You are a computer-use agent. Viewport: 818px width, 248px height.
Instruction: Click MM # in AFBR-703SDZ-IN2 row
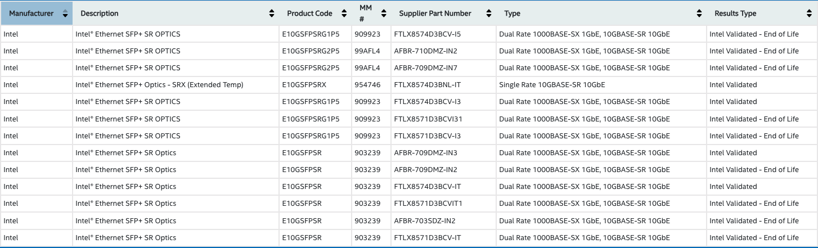pyautogui.click(x=367, y=220)
